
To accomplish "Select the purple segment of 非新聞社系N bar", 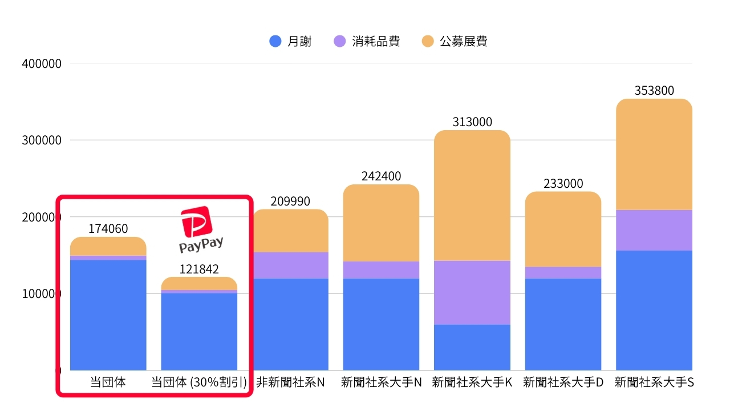I will (290, 265).
